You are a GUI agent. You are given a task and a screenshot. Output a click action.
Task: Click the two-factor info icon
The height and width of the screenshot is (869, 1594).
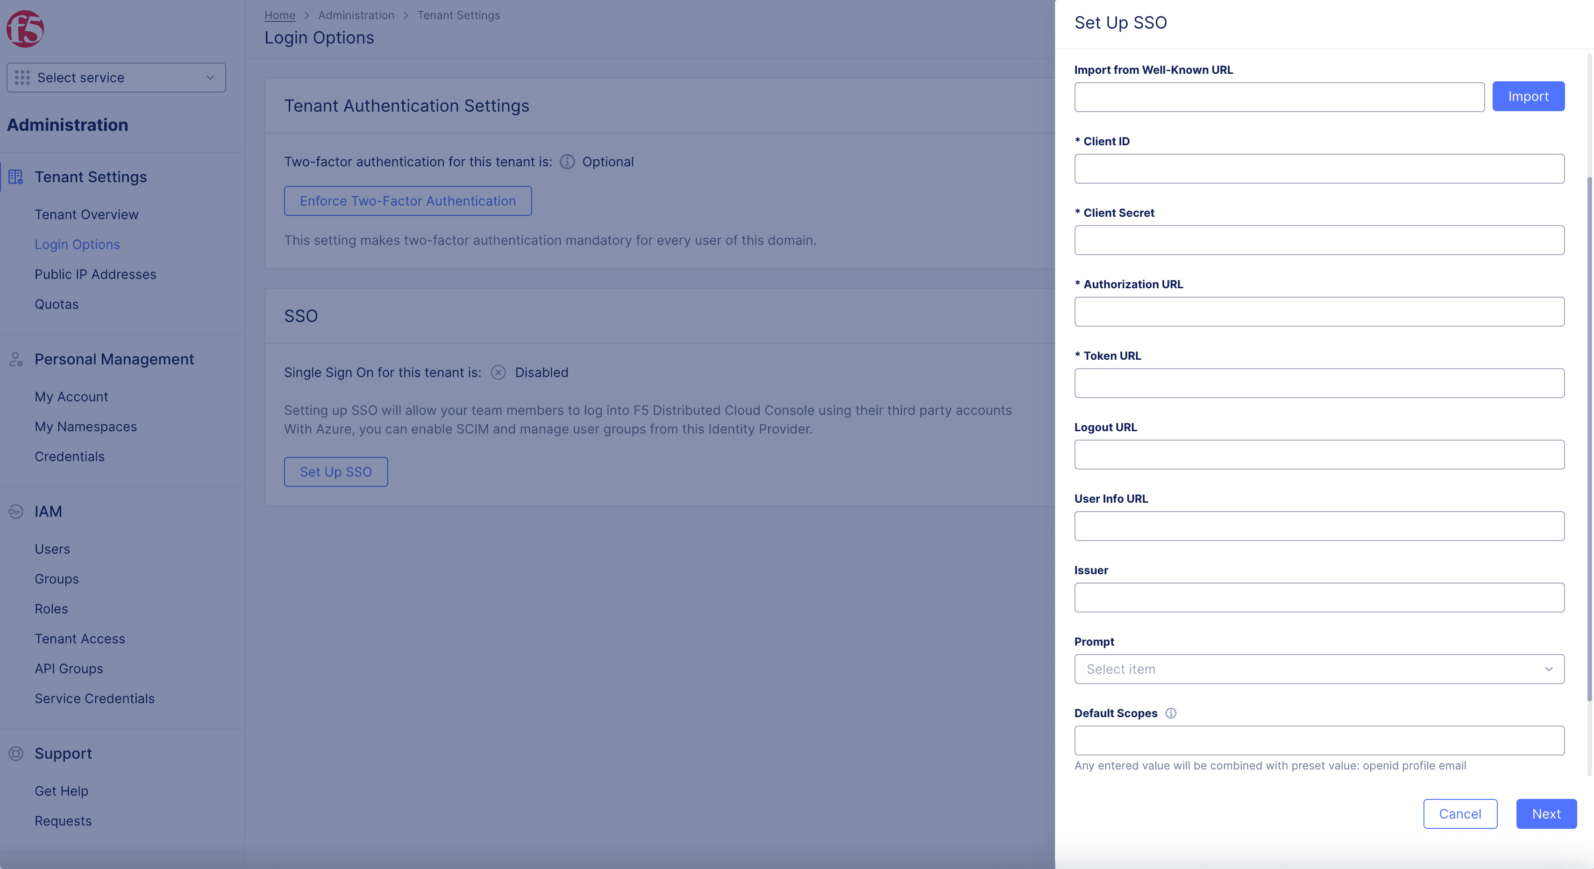568,162
